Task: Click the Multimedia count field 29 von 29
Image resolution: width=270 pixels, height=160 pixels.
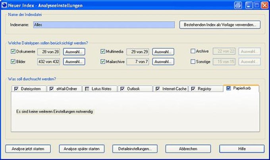Action: point(138,52)
